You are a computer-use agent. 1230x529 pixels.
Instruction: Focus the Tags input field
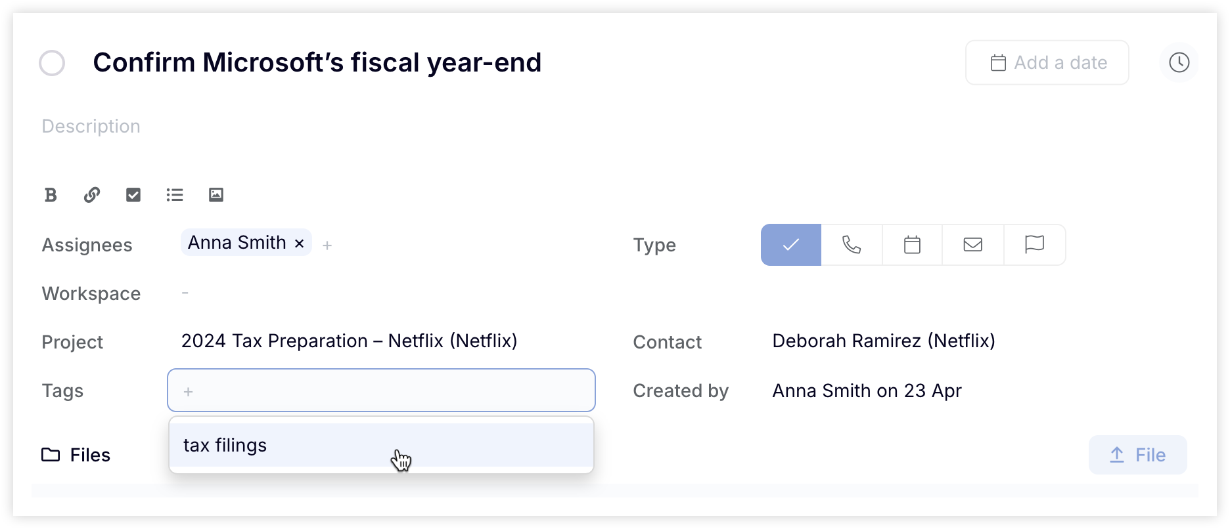381,391
